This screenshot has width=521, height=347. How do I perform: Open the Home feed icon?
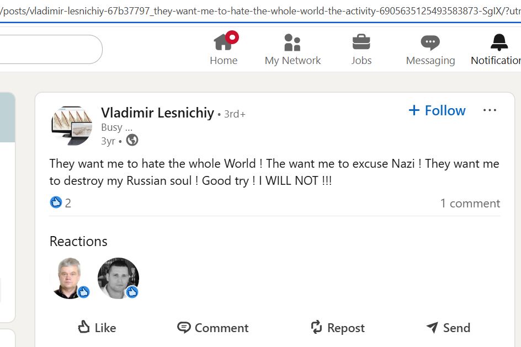(224, 42)
